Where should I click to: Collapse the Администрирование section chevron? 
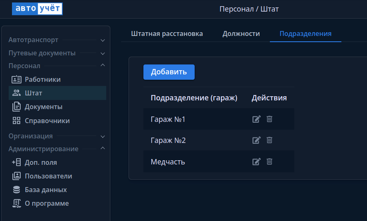tap(103, 149)
